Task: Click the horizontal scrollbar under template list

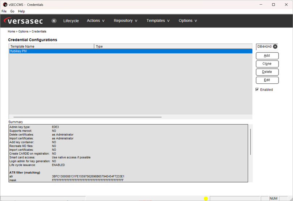Action: 87,117
